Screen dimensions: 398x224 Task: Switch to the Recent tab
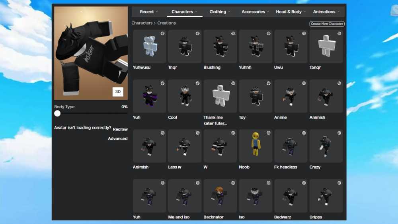(x=147, y=12)
